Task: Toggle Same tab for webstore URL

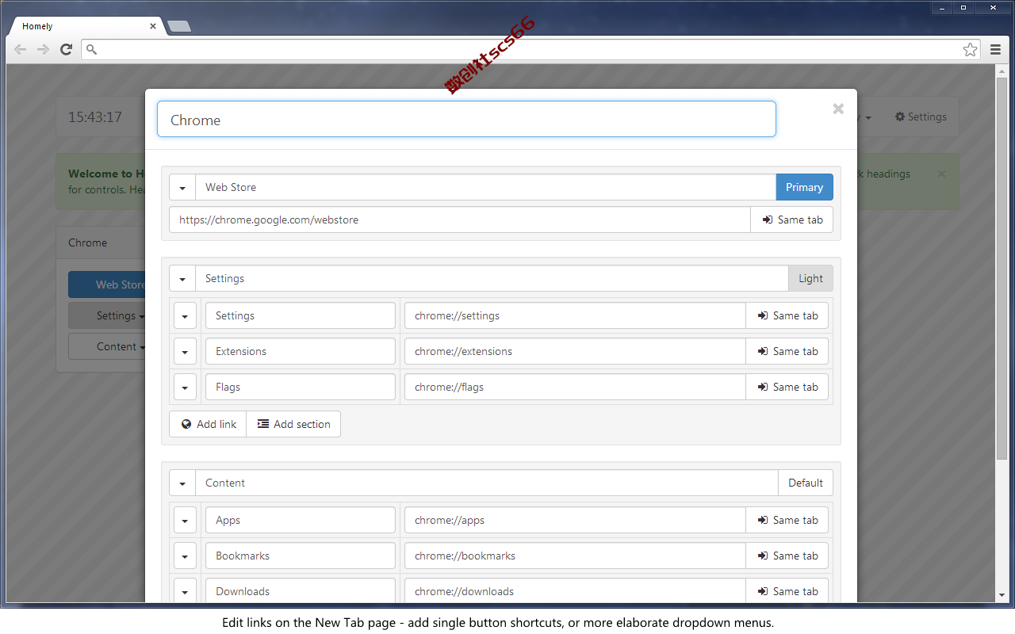Action: tap(791, 220)
